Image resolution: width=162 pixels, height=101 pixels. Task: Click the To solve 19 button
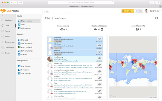[x=128, y=11]
